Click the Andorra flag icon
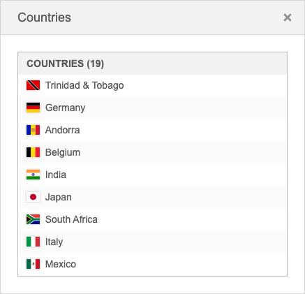Viewport: 305px width, 294px height. [x=33, y=130]
